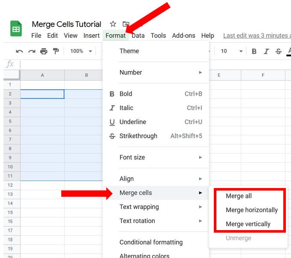The image size is (291, 258).
Task: Open the View menu
Action: pos(71,36)
